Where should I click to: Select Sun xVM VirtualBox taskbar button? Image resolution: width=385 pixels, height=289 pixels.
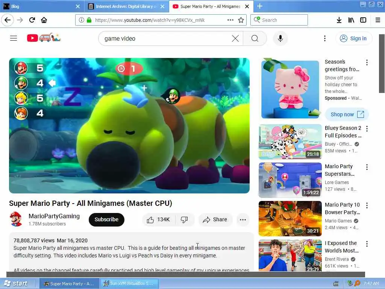129,284
